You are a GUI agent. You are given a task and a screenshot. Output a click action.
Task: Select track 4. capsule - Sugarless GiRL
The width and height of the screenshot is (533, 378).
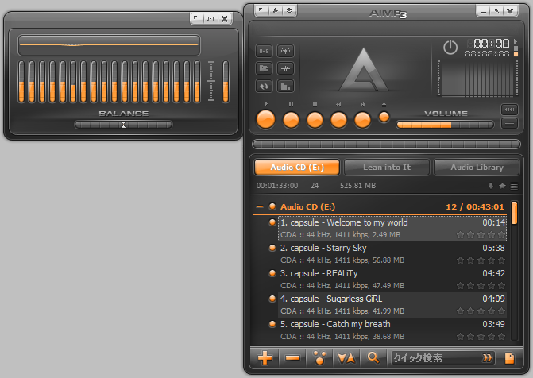[392, 305]
